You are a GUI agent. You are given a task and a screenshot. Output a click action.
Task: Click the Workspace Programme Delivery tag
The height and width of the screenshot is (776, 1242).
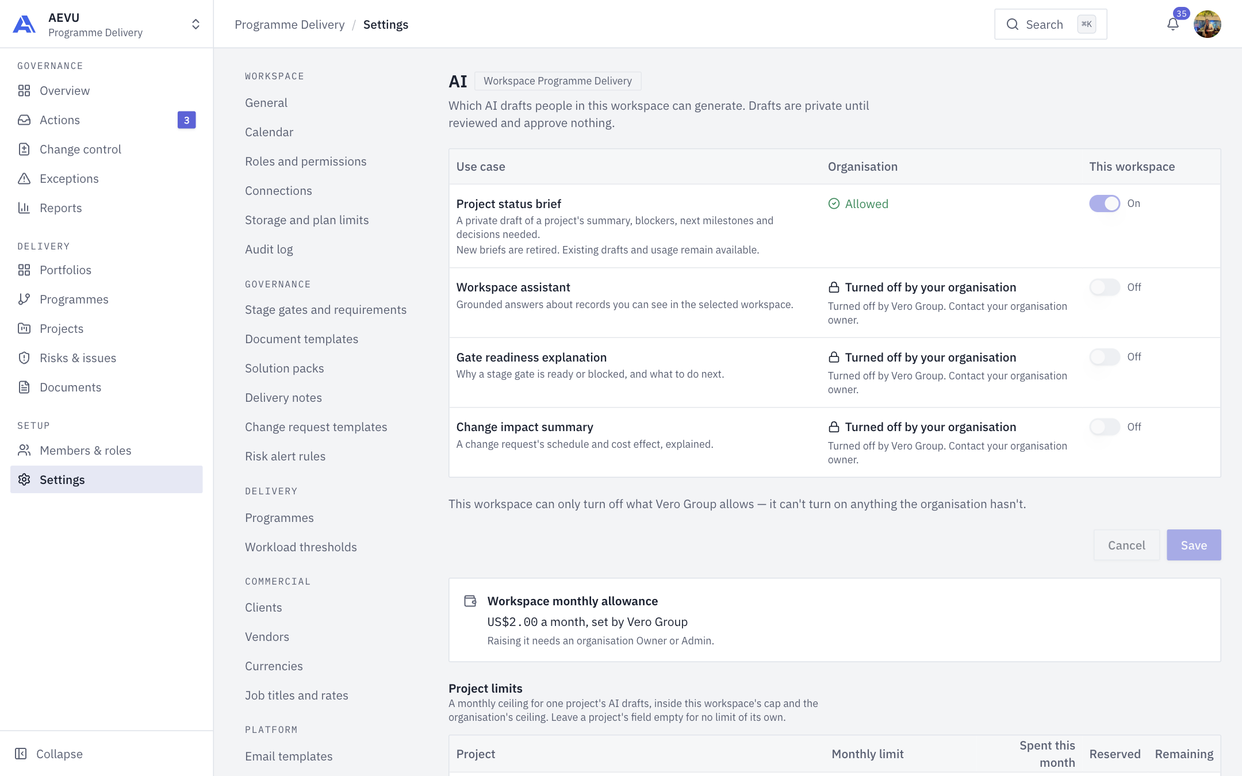[x=558, y=81]
